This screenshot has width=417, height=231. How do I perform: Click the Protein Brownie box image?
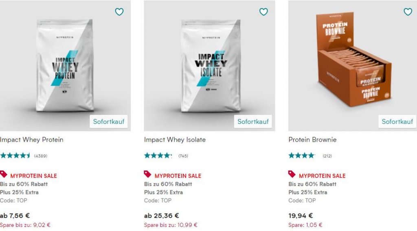tap(354, 60)
